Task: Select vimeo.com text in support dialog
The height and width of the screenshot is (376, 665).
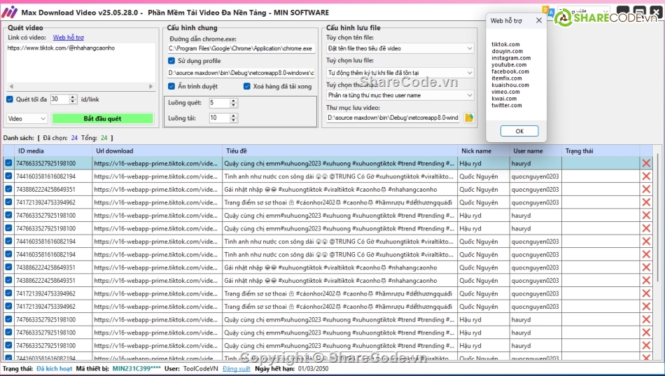Action: (x=505, y=92)
